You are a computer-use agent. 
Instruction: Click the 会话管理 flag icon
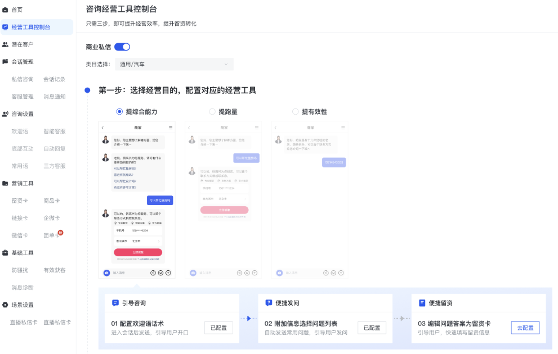coord(5,62)
